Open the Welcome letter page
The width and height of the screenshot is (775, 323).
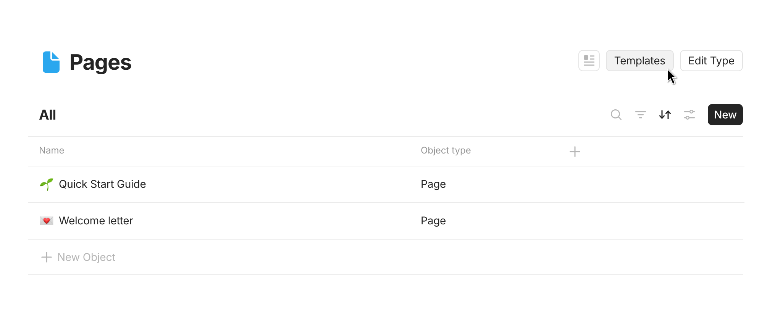pos(96,221)
